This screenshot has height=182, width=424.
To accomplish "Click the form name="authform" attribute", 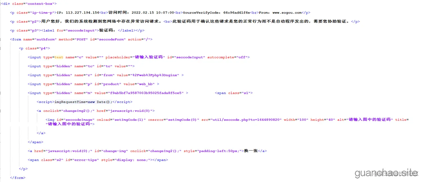I will click(40, 40).
